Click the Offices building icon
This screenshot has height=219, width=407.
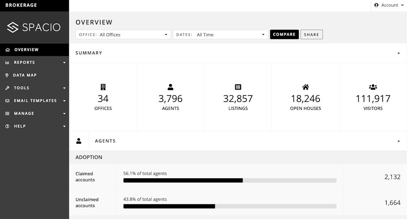pos(103,87)
